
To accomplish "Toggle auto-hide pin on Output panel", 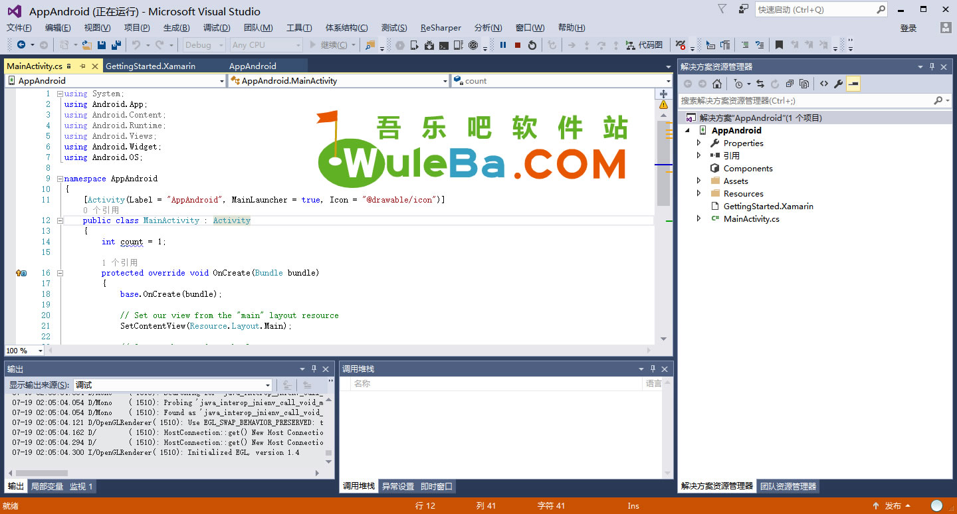I will coord(314,369).
